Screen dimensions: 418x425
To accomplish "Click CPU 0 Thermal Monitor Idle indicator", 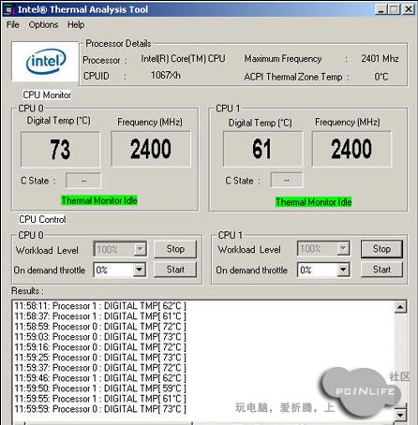I will click(99, 200).
